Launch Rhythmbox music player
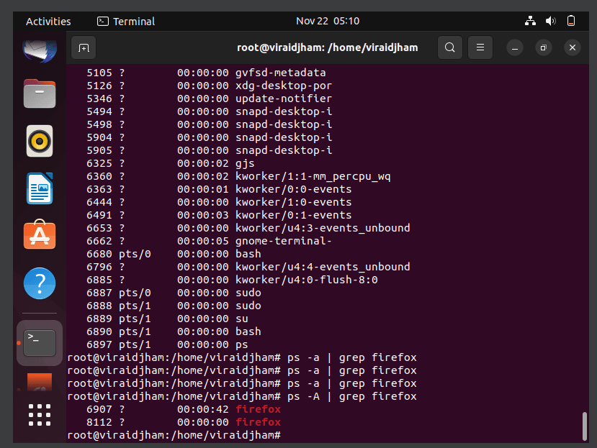 pyautogui.click(x=40, y=141)
